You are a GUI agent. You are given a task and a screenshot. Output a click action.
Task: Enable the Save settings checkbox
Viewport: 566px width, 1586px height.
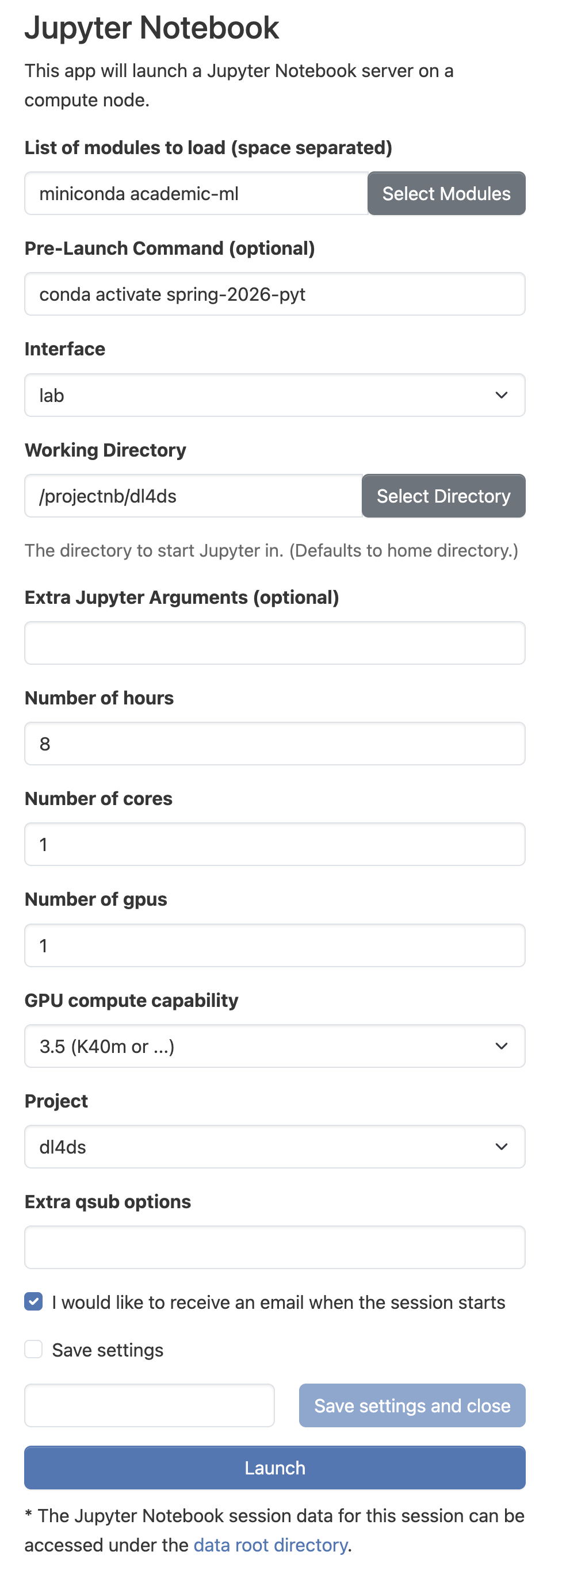pos(34,1350)
